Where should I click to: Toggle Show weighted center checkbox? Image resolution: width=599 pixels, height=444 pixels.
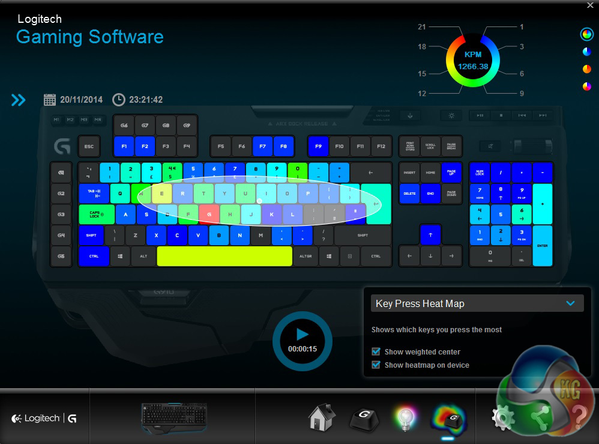376,351
